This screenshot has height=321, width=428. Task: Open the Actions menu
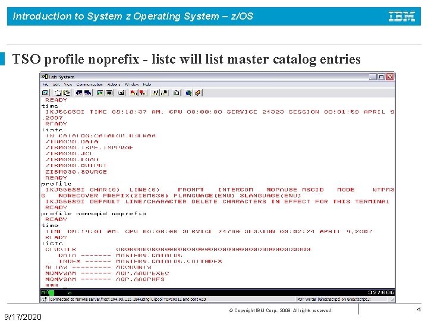coord(114,84)
